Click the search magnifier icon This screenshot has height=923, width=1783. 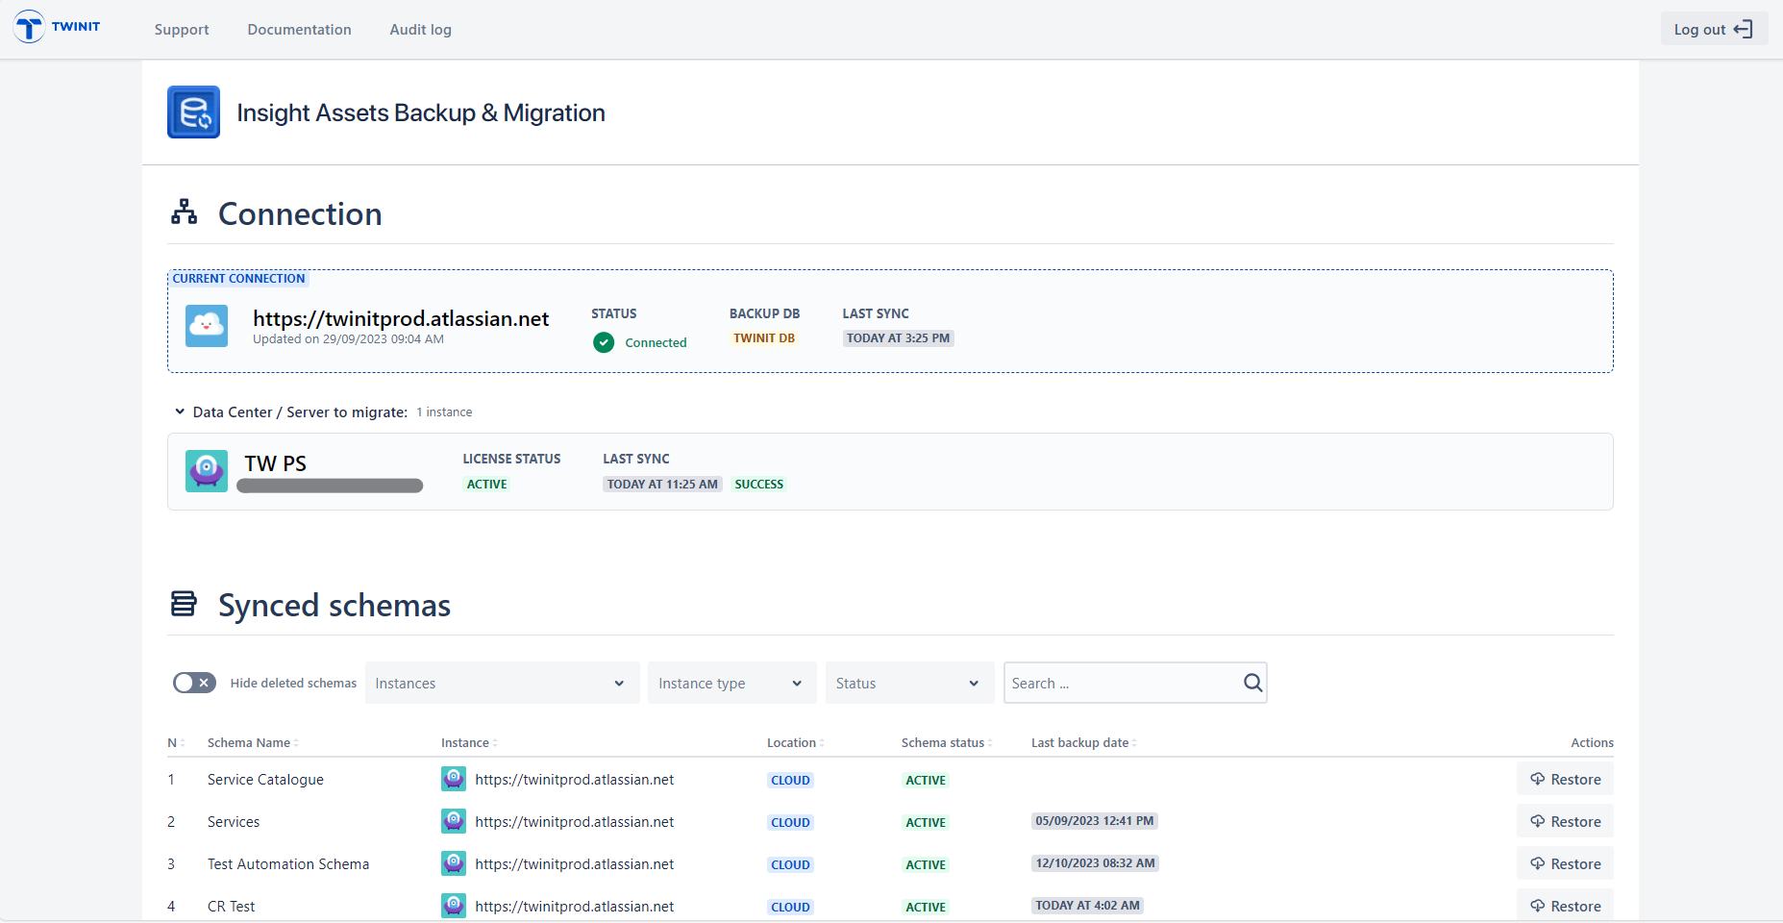[x=1252, y=683]
